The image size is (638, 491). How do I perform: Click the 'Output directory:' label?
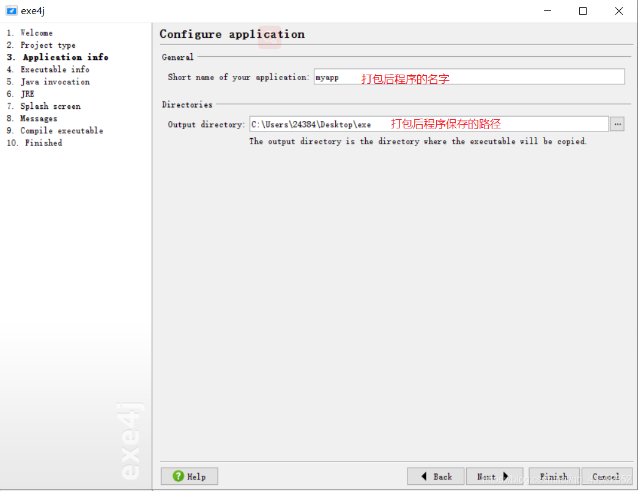pos(206,125)
